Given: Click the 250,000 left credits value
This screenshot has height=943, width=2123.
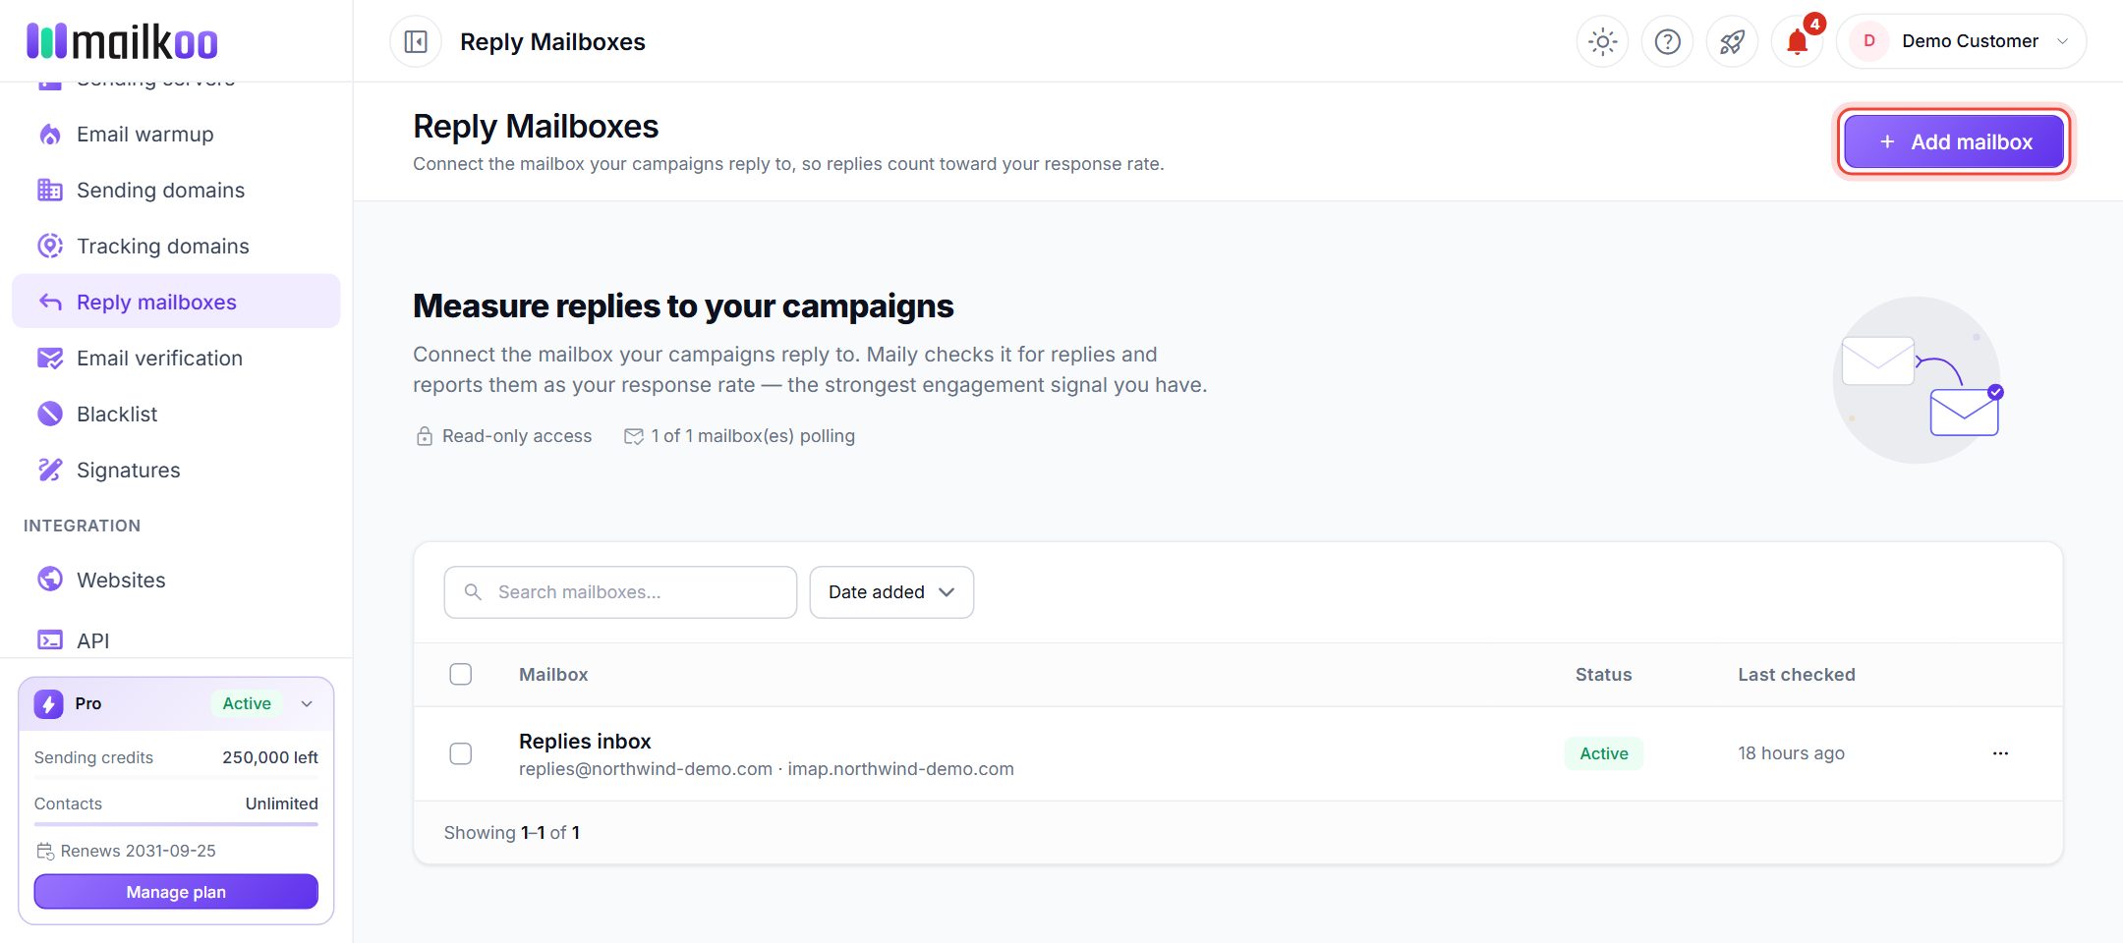Looking at the screenshot, I should (270, 758).
